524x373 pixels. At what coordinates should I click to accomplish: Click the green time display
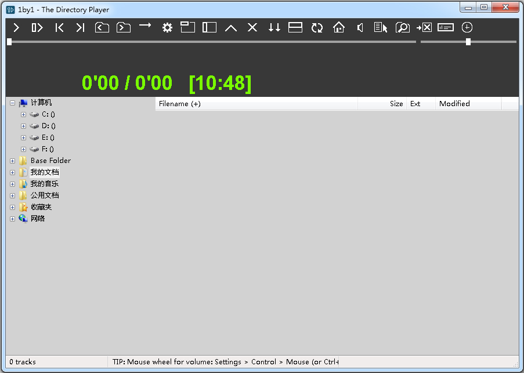coord(167,83)
